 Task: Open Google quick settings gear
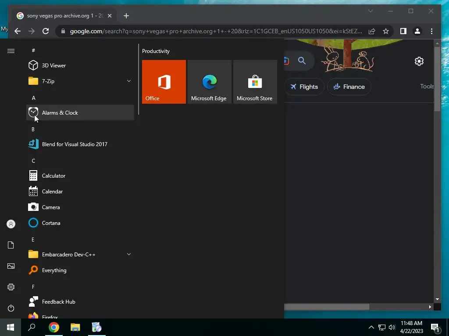[x=419, y=61]
